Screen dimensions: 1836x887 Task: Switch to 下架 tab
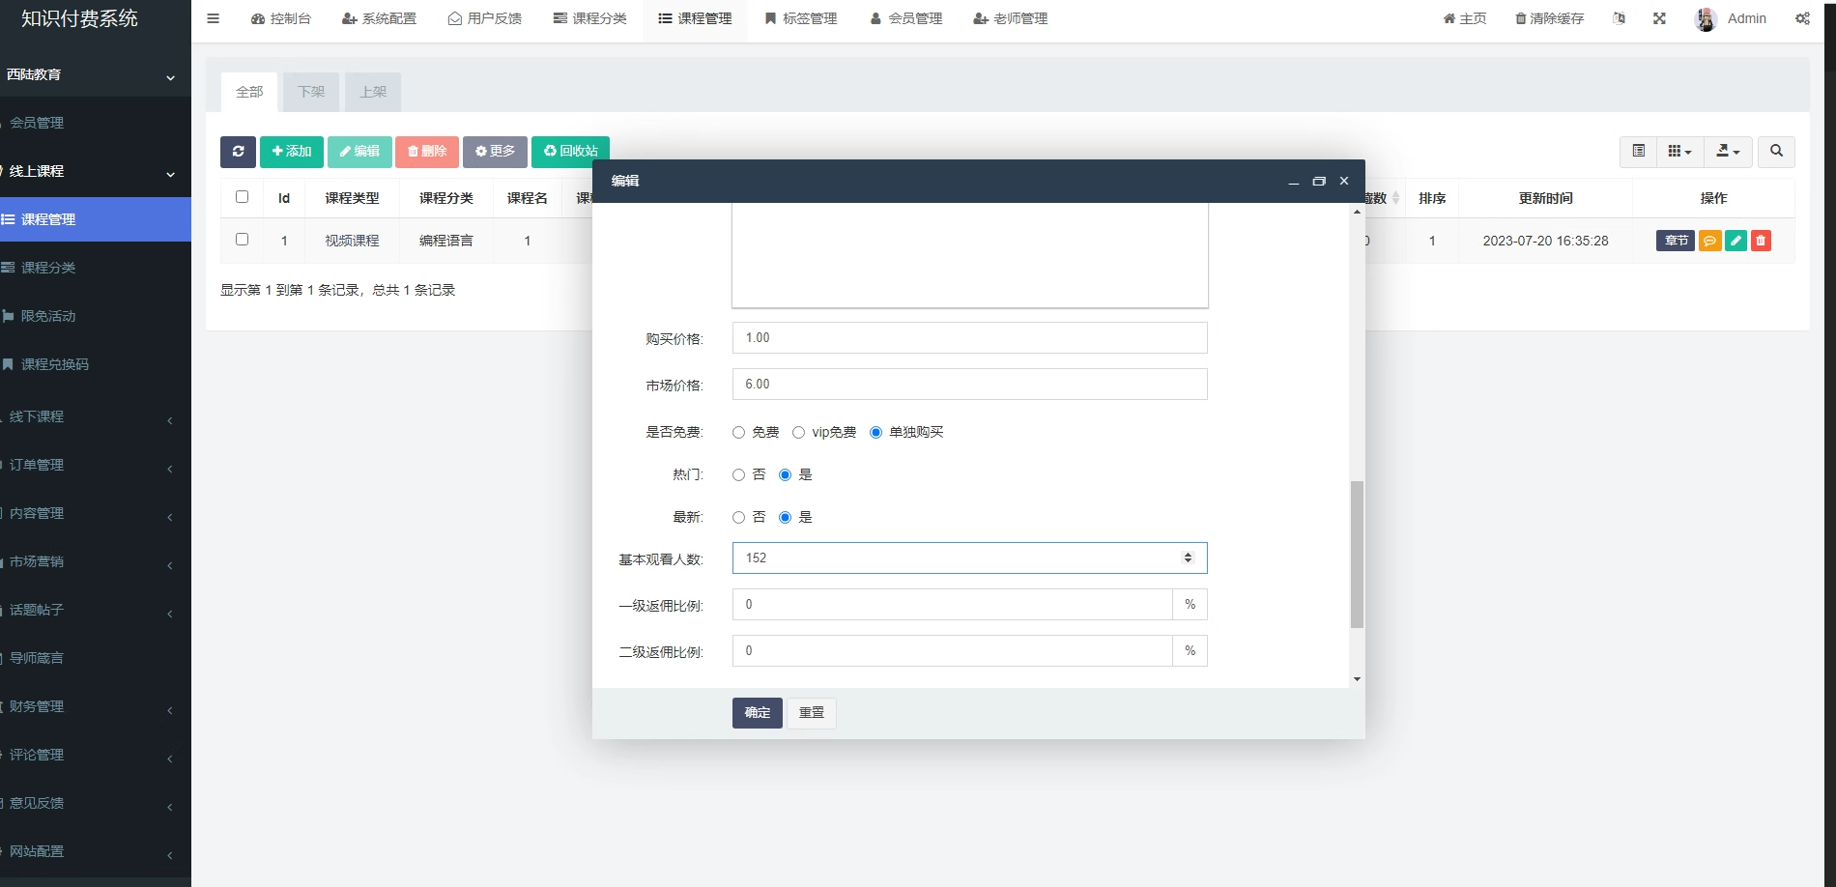click(x=311, y=92)
